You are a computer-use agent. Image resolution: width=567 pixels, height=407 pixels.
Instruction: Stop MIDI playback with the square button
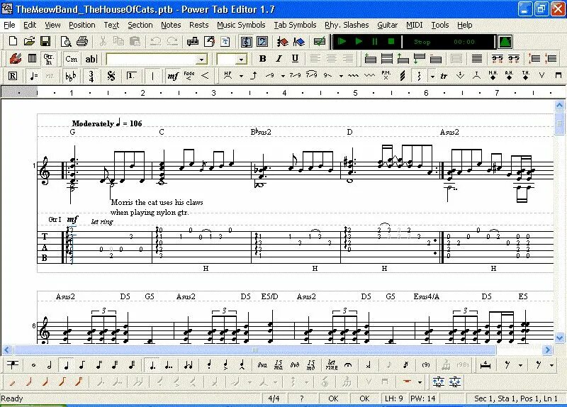tap(391, 42)
